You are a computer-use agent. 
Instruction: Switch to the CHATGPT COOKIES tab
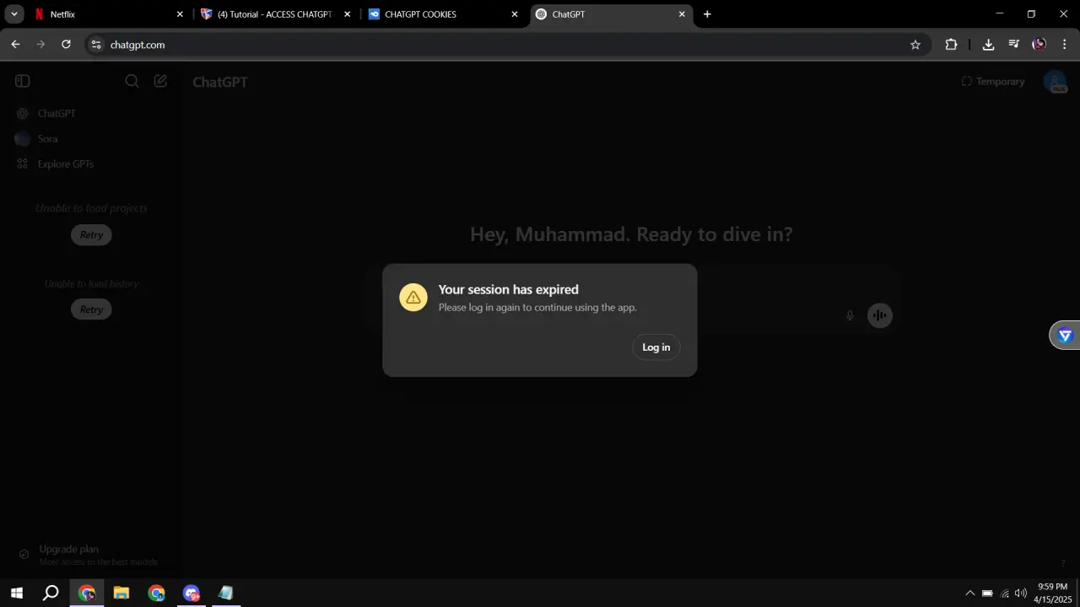(x=442, y=14)
